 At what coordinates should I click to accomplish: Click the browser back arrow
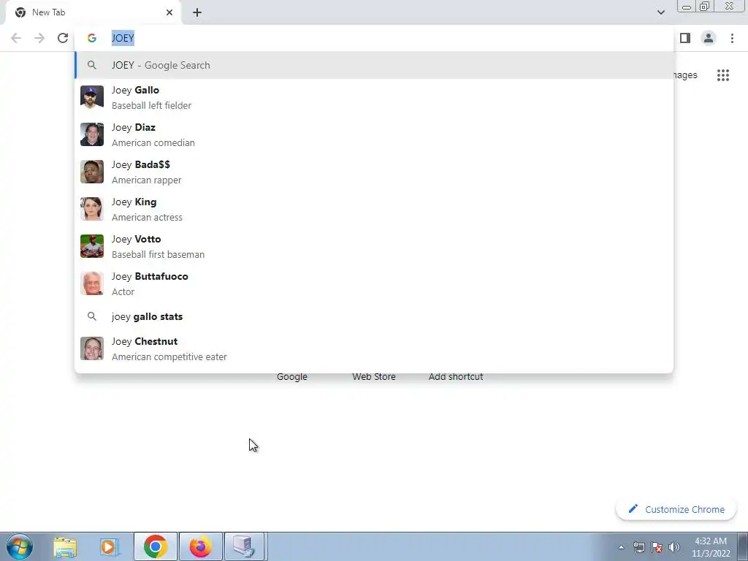16,38
